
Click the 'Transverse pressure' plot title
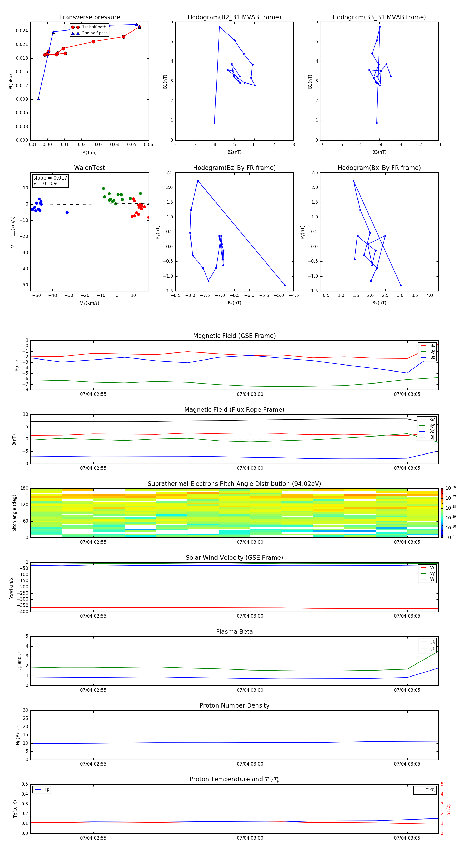pyautogui.click(x=89, y=17)
